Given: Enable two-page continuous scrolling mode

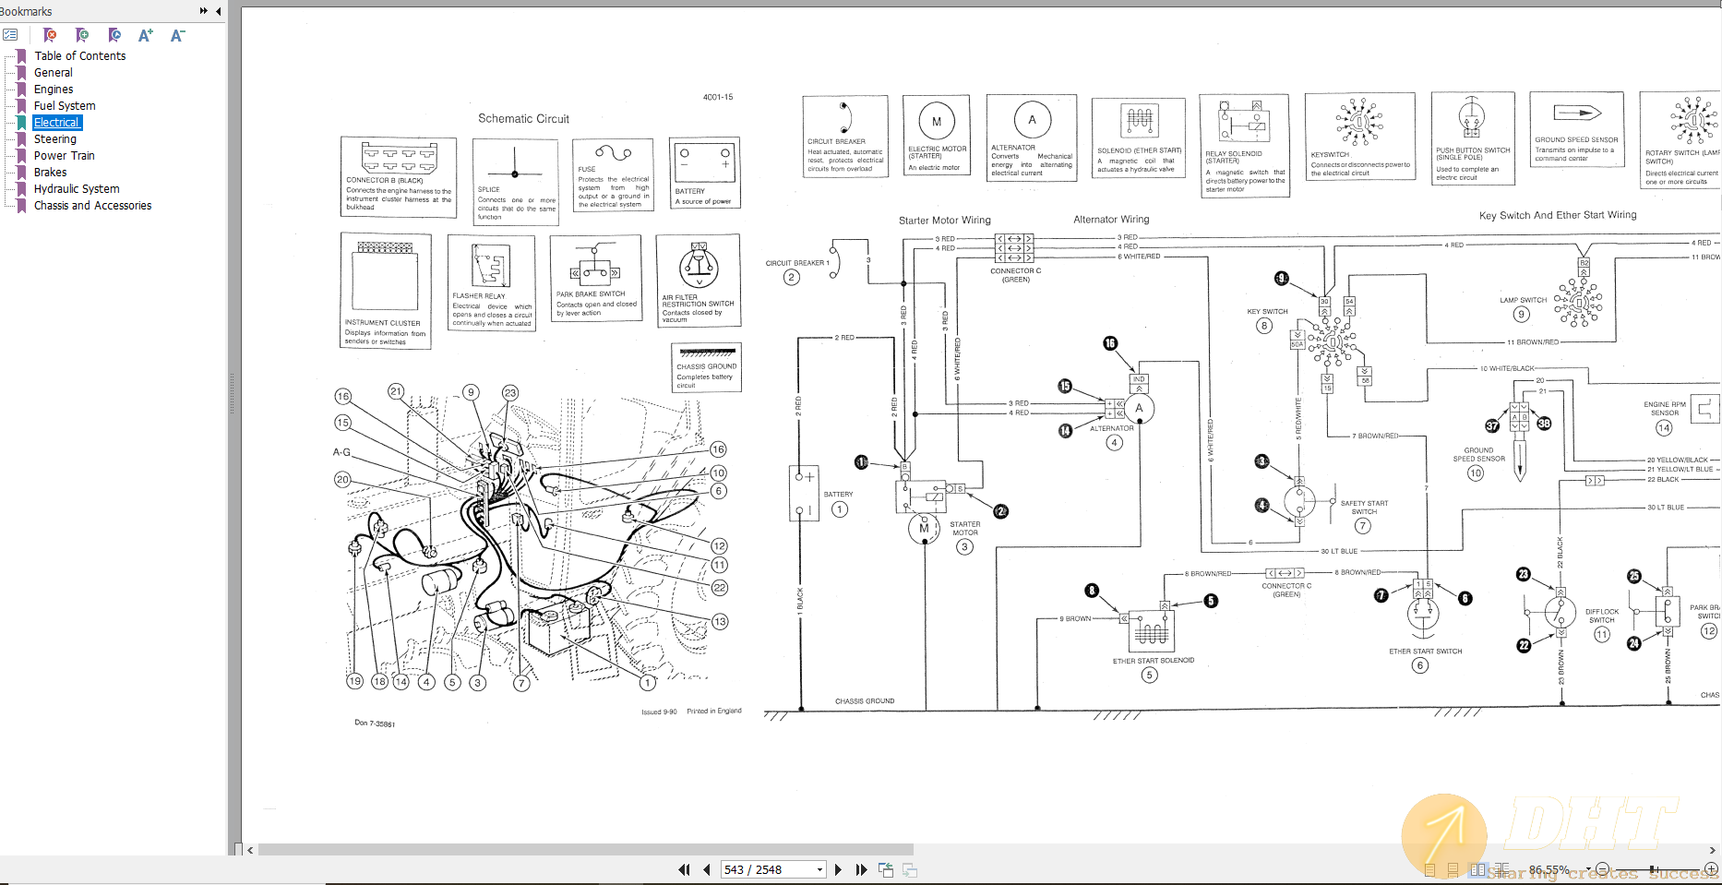Looking at the screenshot, I should 1502,868.
